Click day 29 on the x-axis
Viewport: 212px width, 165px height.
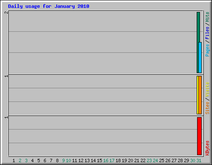click(186, 160)
